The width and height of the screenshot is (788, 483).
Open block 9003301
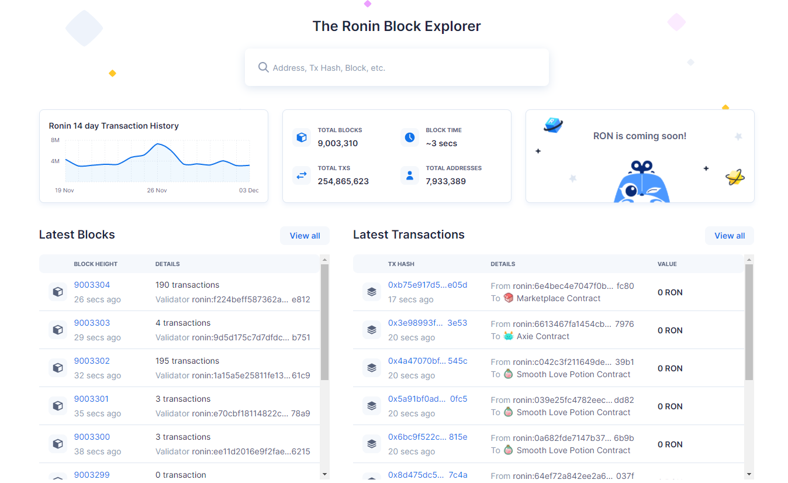pos(91,399)
